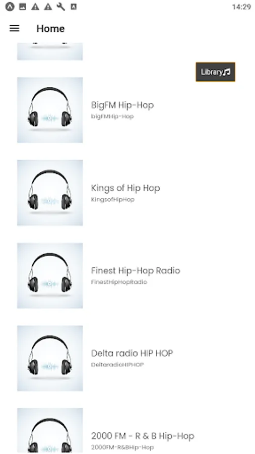
Task: Tap the wrench icon in status bar
Action: (x=60, y=7)
